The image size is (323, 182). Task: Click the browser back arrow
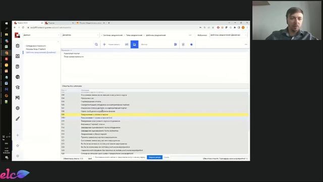click(x=15, y=27)
